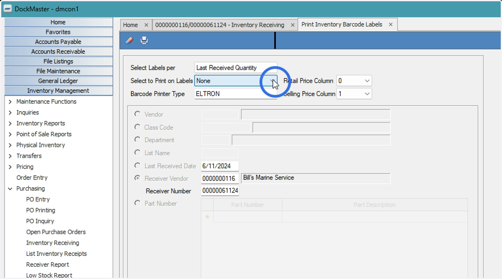Viewport: 502px width, 279px height.
Task: Click the Part Description grid column header
Action: pos(374,205)
